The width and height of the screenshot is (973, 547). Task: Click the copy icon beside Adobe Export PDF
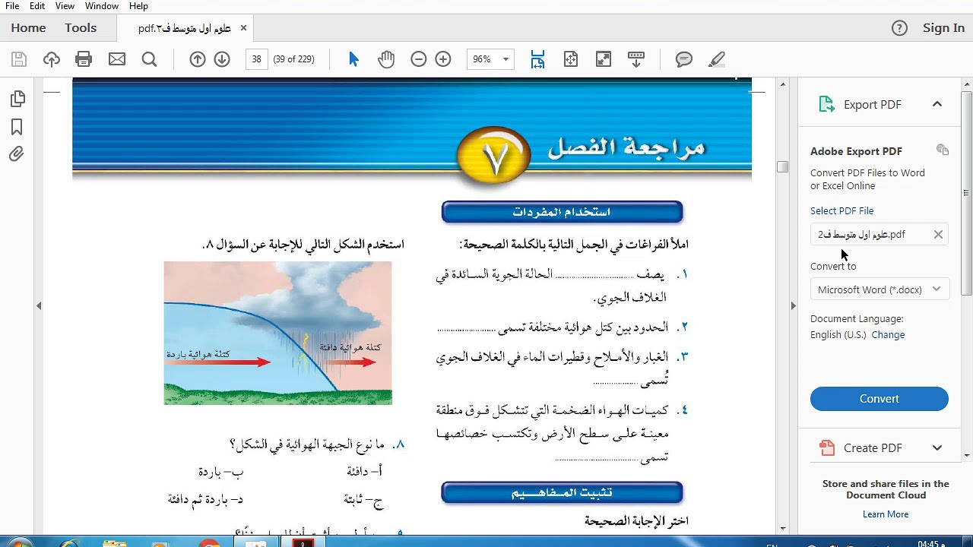[943, 150]
